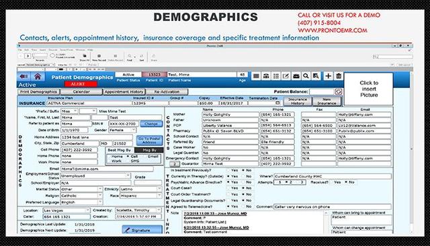Click the red ALERT indicator
The image size is (430, 246).
(x=81, y=84)
